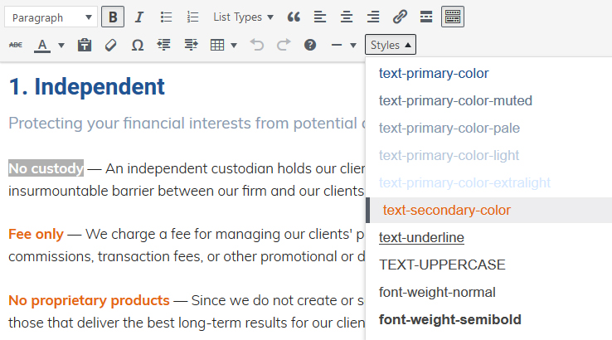Open horizontal line options arrow
Screen dimensions: 612x340
353,46
